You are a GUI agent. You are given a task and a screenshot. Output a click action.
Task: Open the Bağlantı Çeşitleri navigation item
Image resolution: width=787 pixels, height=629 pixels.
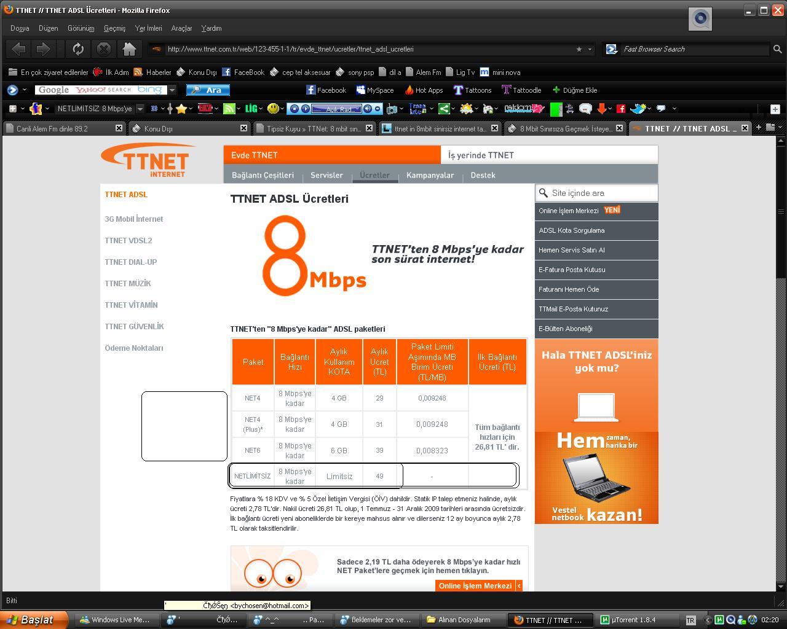(263, 175)
